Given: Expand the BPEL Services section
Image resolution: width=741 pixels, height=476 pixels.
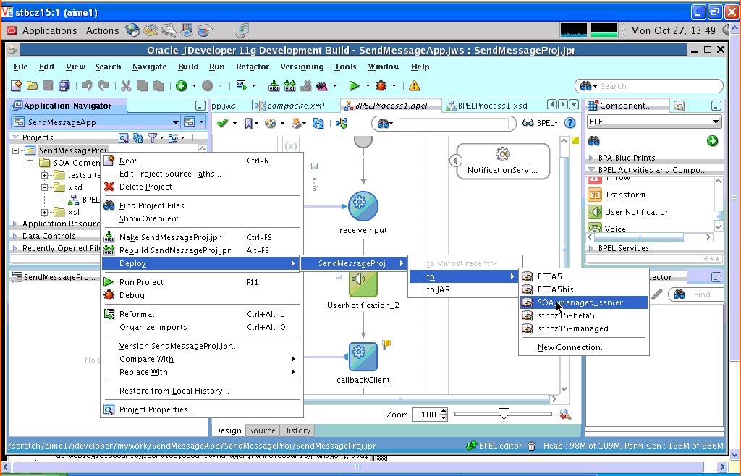Looking at the screenshot, I should (x=590, y=248).
